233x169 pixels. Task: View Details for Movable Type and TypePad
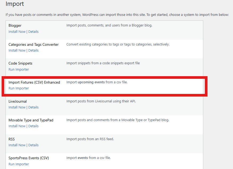(x=33, y=126)
